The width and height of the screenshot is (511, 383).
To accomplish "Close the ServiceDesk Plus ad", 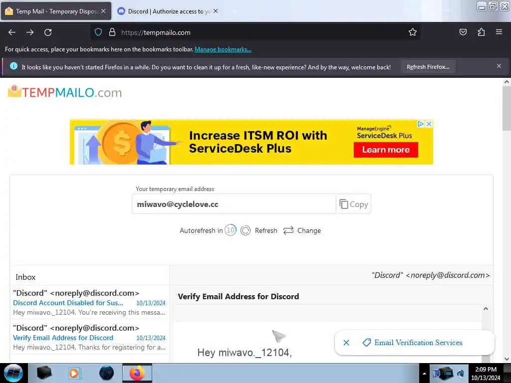I will coord(429,124).
